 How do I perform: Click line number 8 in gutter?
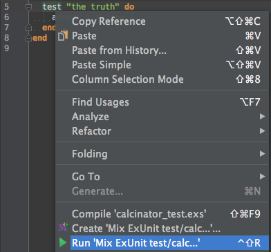click(7, 37)
